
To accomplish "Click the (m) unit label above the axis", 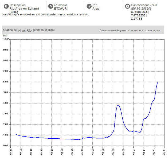I will [x=5, y=35].
